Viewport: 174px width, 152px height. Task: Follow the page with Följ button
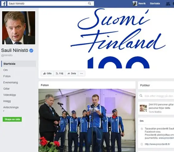click(x=59, y=73)
